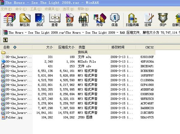Click the parent folder '..' icon
The width and height of the screenshot is (180, 134).
point(3,52)
